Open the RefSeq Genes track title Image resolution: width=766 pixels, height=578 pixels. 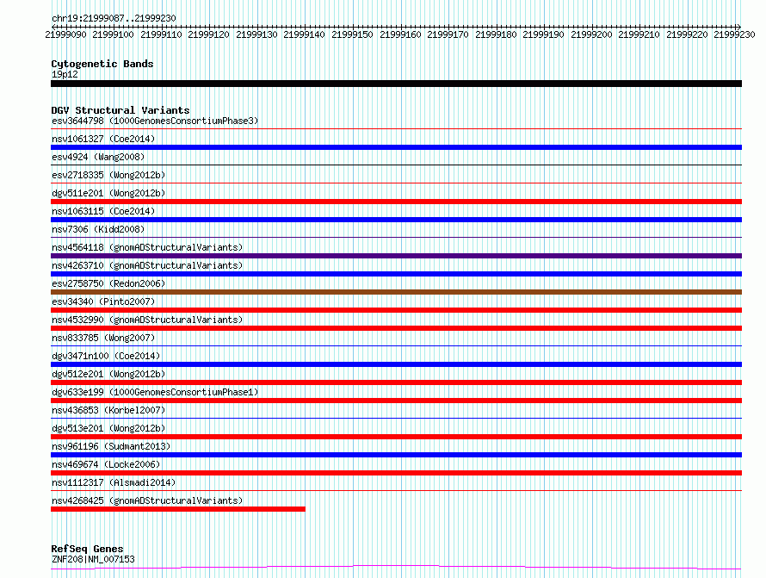[x=88, y=549]
